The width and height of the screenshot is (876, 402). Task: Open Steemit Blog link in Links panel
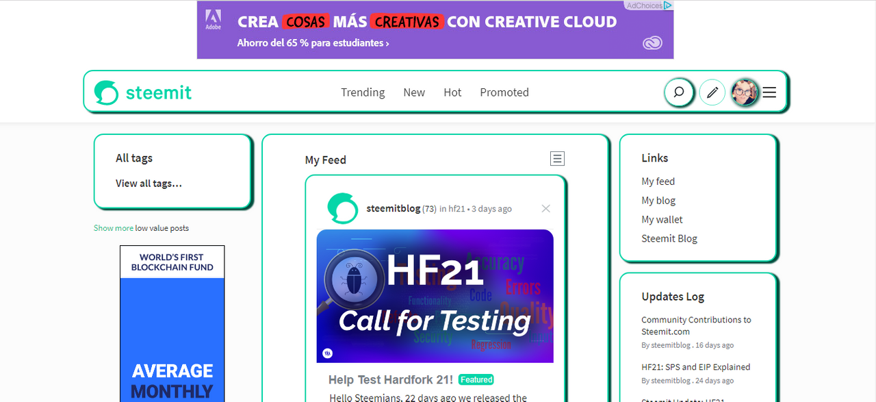coord(669,239)
